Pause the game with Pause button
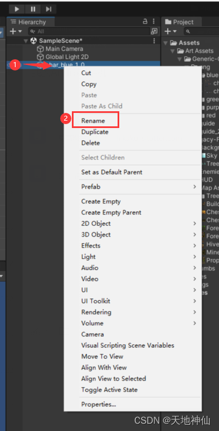The image size is (219, 431). tap(33, 9)
